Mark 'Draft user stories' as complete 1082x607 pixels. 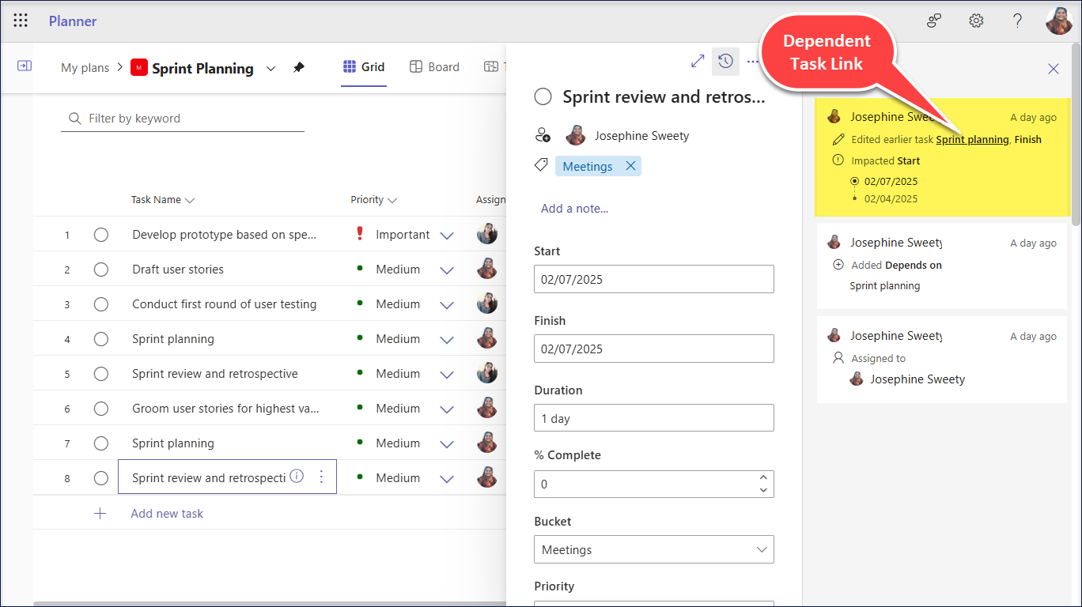[101, 269]
